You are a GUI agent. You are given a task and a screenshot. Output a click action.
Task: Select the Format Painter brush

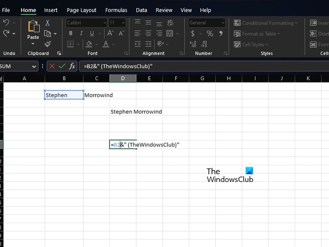[47, 44]
